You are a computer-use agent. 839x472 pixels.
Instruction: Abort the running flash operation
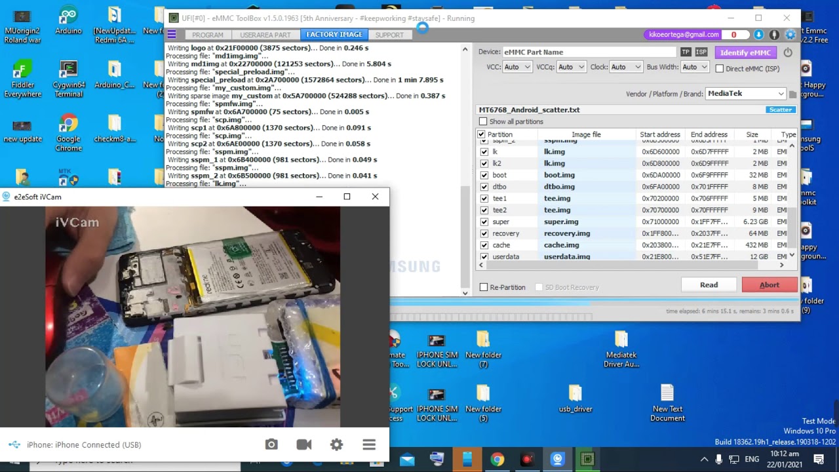[770, 285]
